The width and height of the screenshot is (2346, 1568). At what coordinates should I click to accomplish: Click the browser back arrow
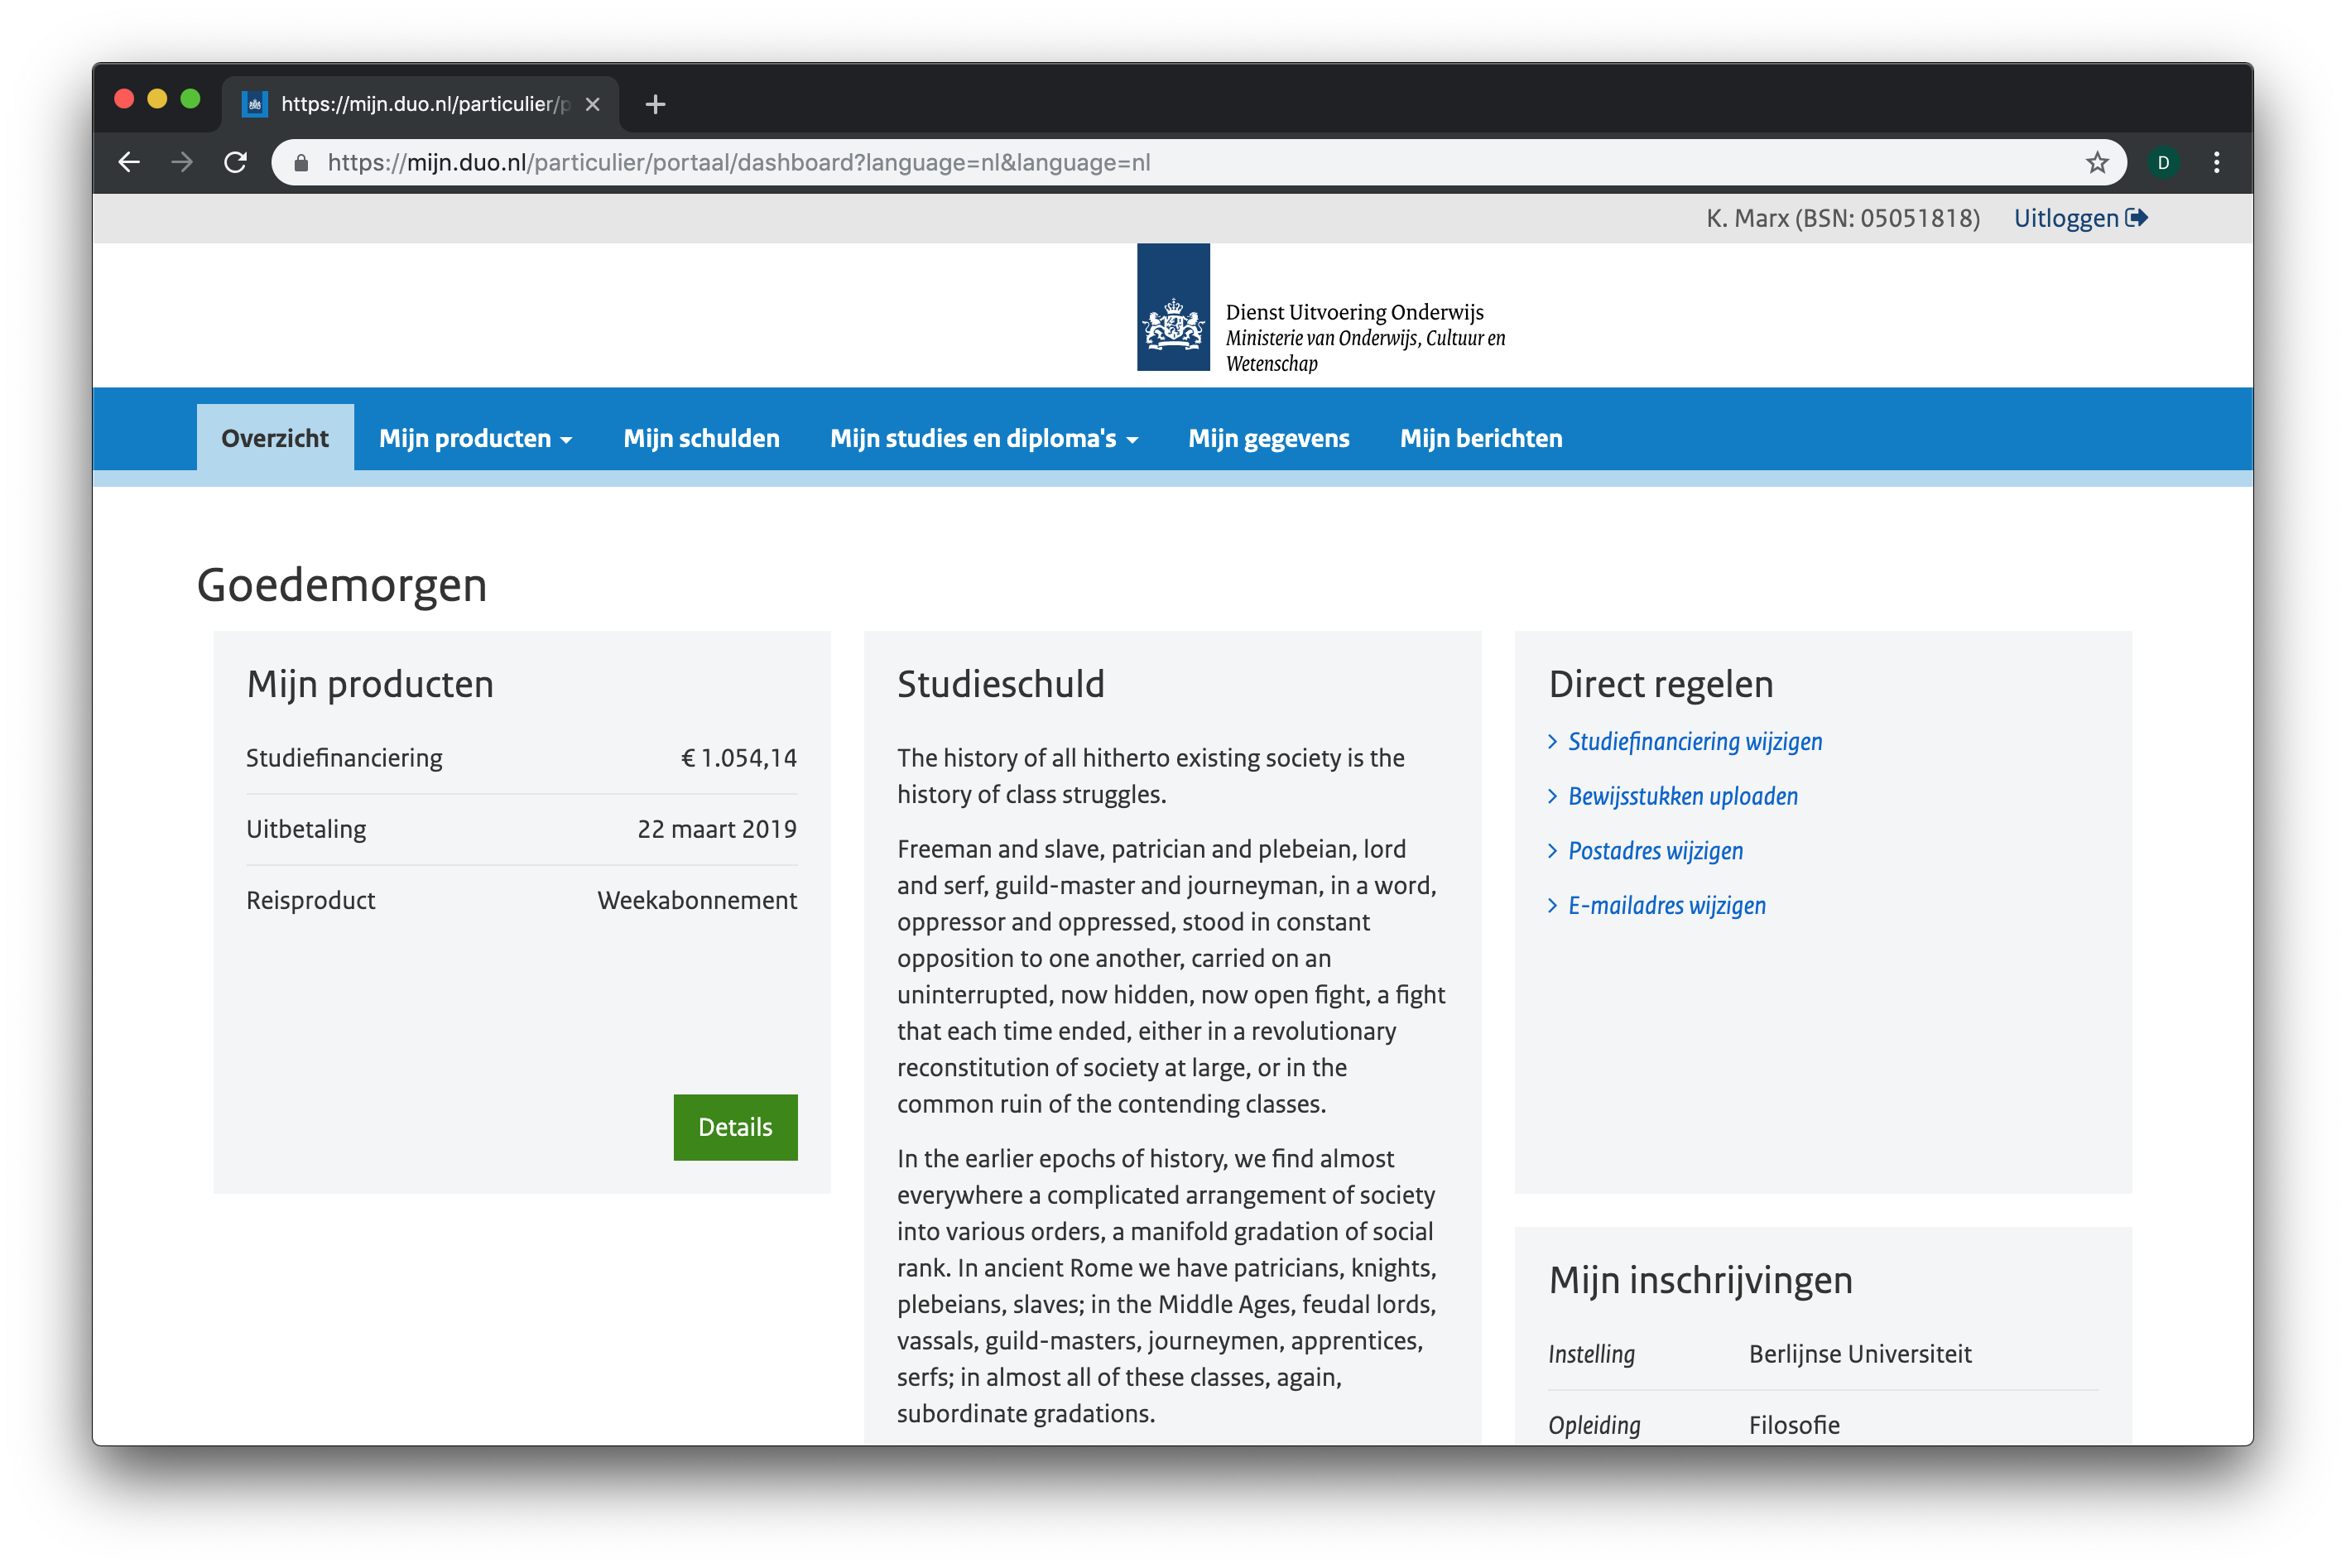129,162
